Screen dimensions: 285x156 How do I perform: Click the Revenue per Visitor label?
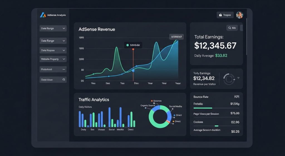[205, 84]
